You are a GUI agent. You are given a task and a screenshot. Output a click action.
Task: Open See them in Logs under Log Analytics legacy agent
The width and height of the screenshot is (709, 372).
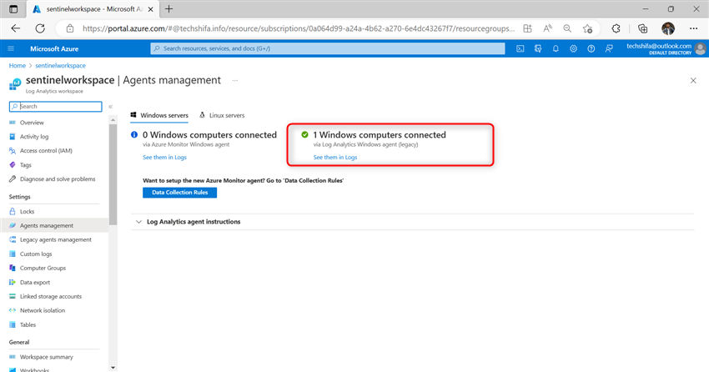click(x=335, y=158)
